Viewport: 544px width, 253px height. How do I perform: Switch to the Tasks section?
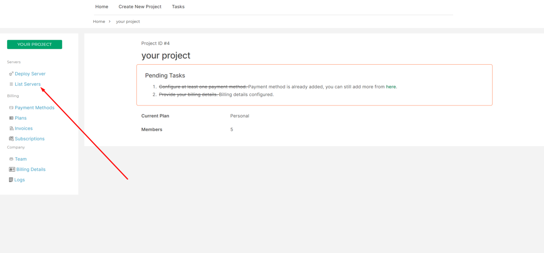178,6
